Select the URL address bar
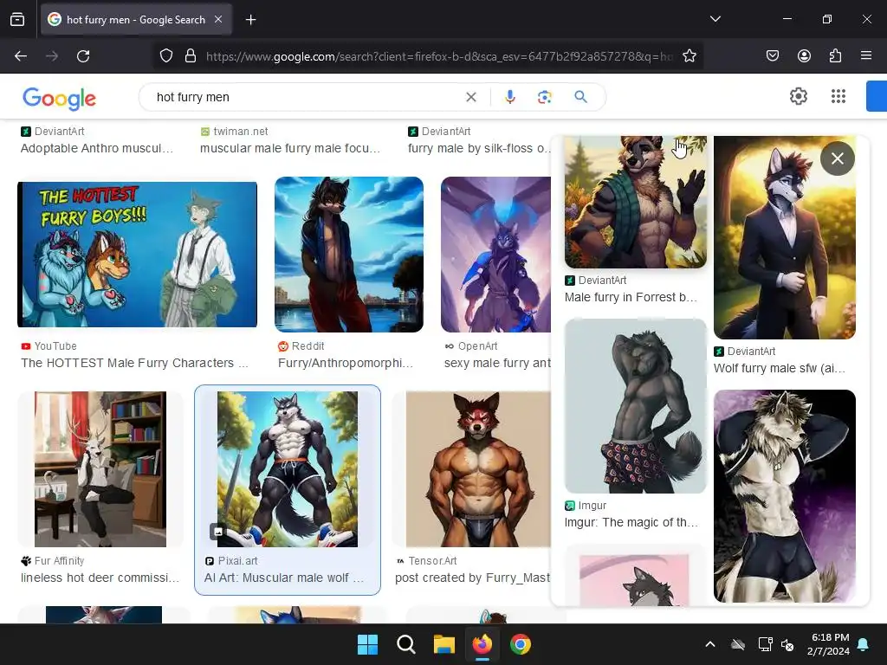The width and height of the screenshot is (887, 665). (438, 56)
